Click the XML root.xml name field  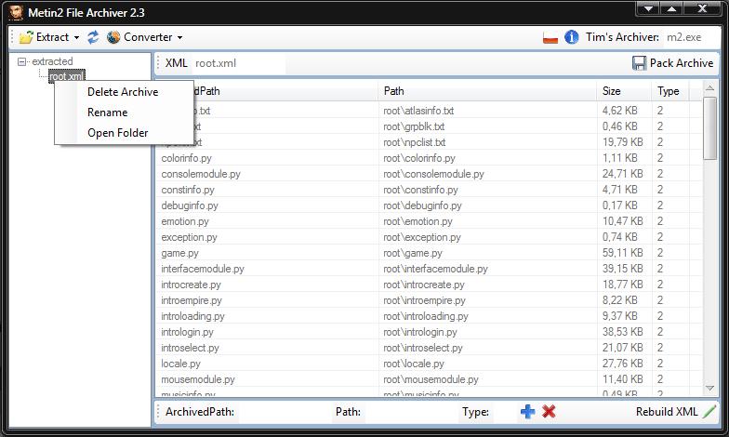[x=238, y=63]
